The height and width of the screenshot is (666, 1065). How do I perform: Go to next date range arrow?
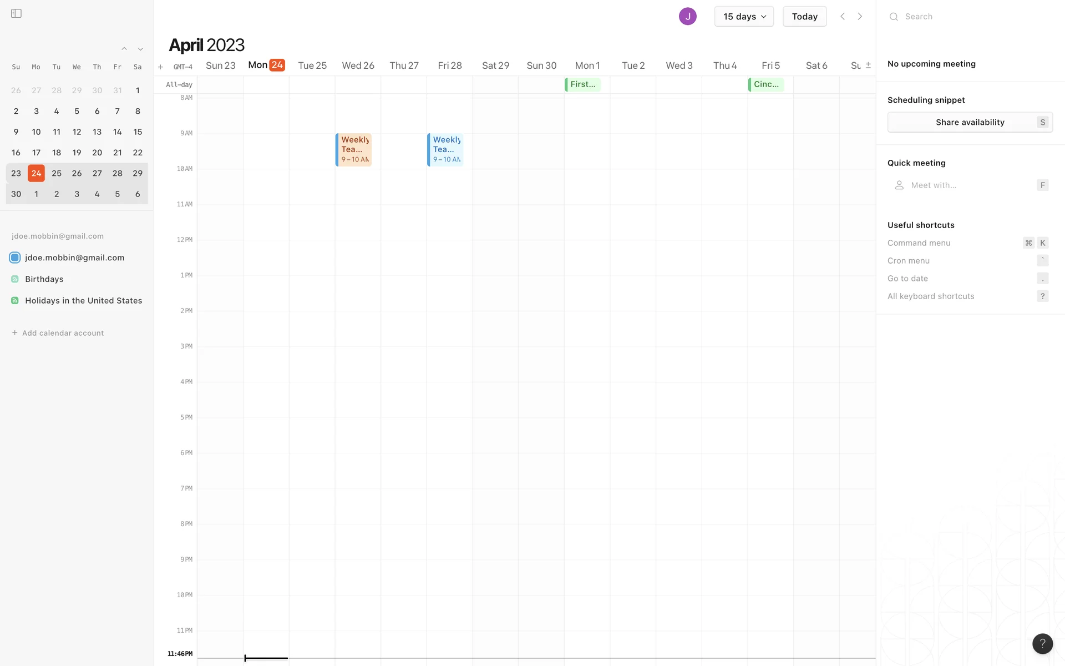tap(860, 16)
